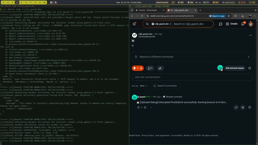Open the Reddit hamburger menu
This screenshot has width=258, height=145.
tap(134, 24)
